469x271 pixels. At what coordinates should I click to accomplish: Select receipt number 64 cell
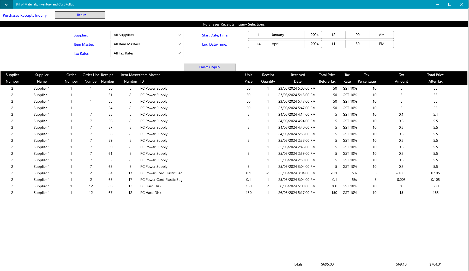[110, 173]
